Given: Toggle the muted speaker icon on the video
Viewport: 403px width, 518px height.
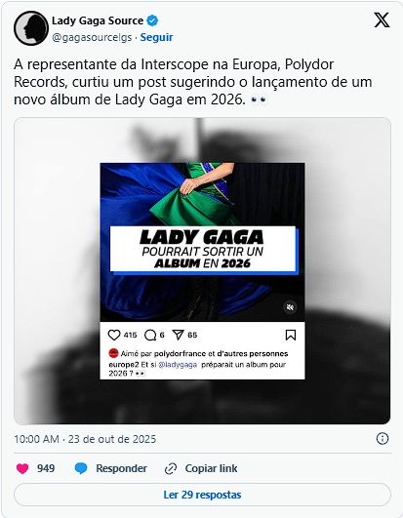Looking at the screenshot, I should (x=290, y=307).
